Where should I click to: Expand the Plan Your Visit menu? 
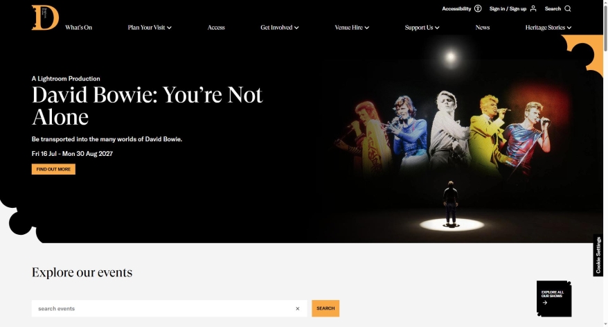tap(150, 28)
